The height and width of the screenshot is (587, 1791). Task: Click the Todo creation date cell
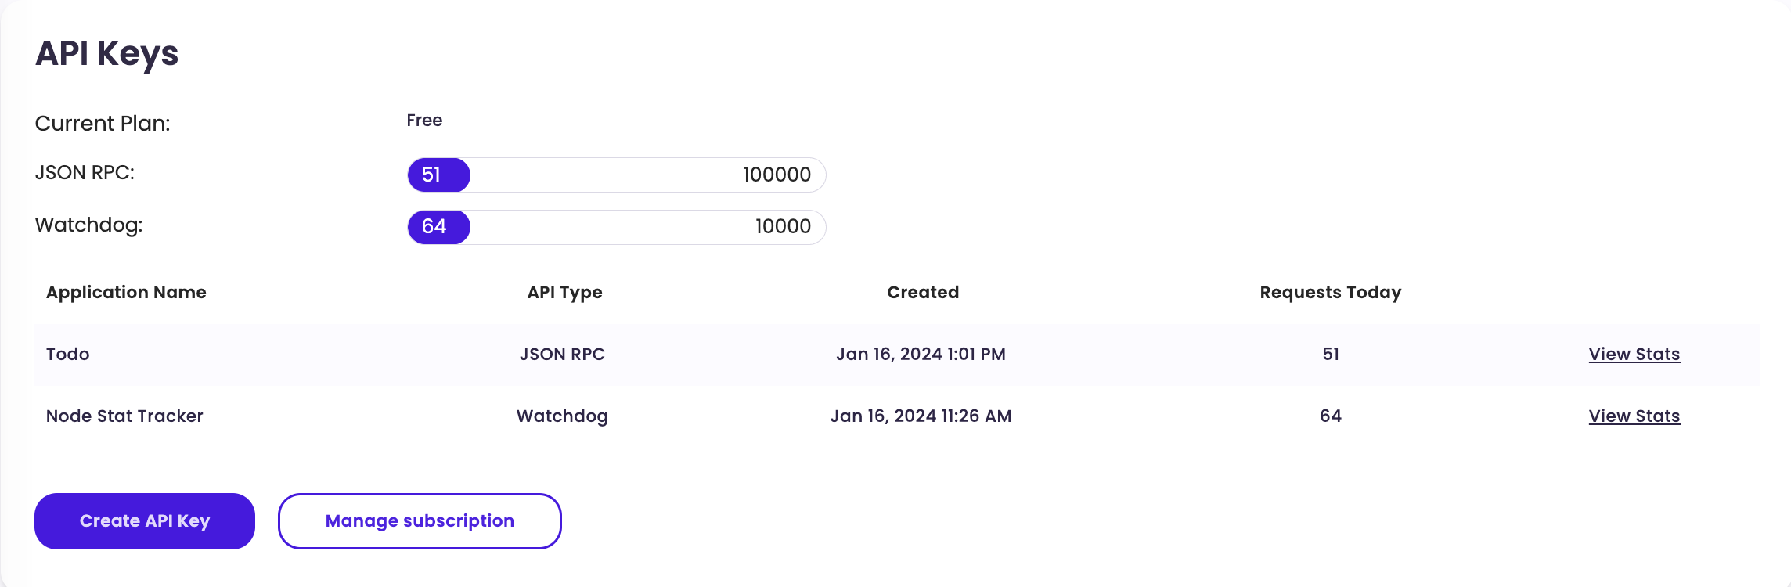pyautogui.click(x=921, y=355)
